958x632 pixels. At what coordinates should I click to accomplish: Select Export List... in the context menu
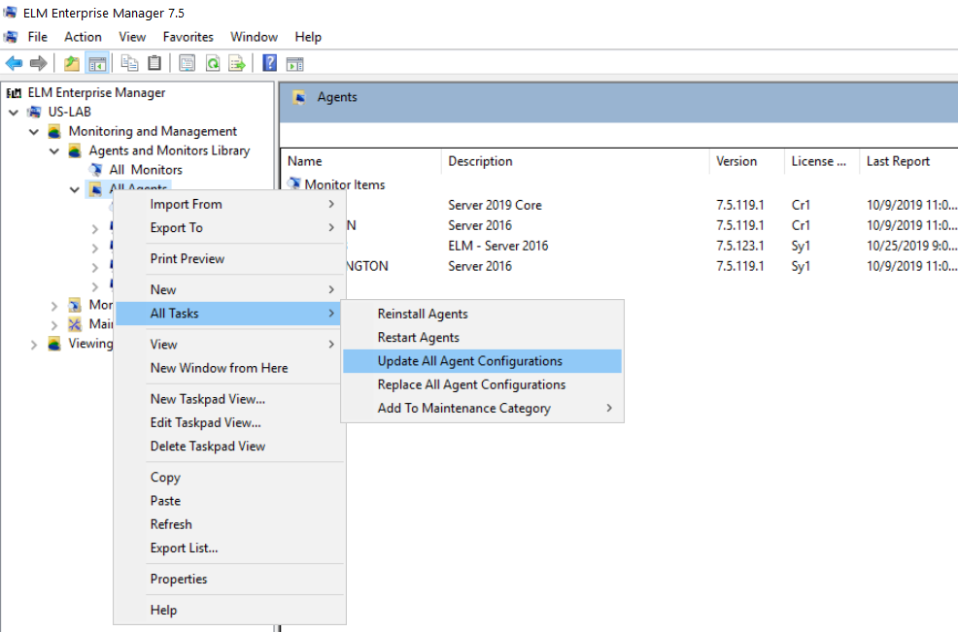pyautogui.click(x=229, y=549)
